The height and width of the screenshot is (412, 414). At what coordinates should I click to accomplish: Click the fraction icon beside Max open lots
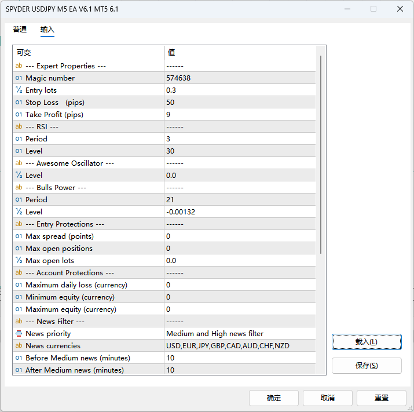(x=19, y=261)
